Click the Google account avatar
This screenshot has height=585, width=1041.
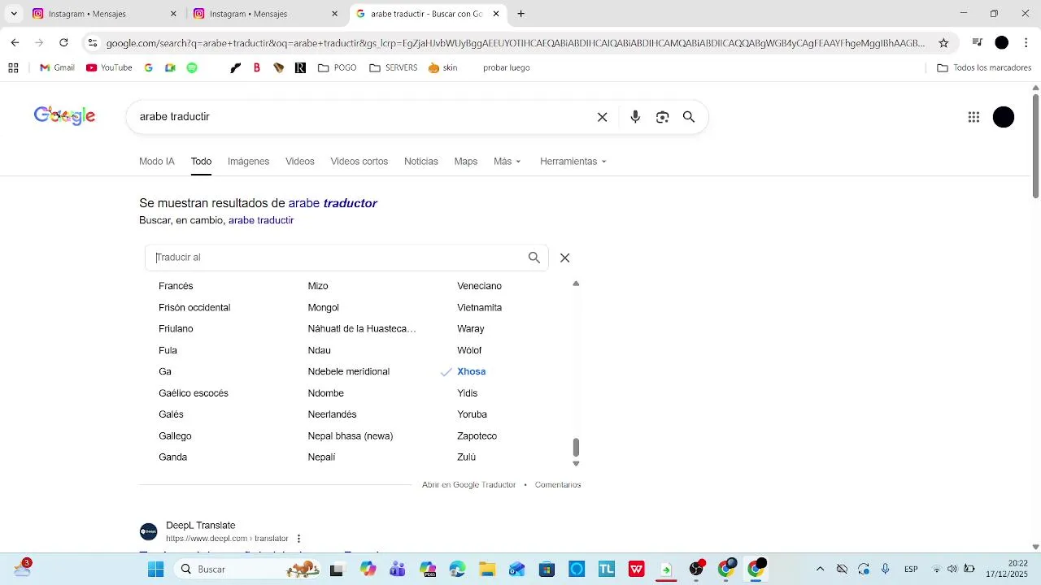pos(1004,117)
